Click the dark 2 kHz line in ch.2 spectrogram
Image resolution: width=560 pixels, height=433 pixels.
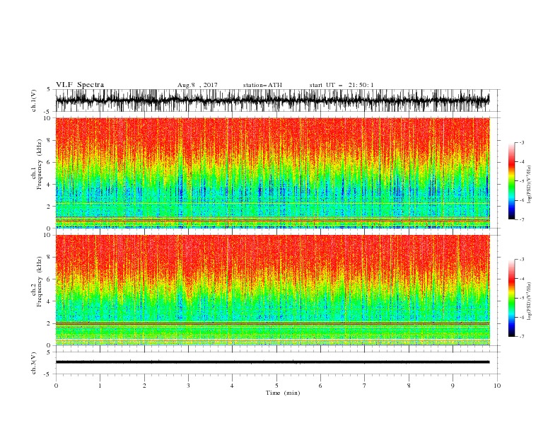point(272,323)
